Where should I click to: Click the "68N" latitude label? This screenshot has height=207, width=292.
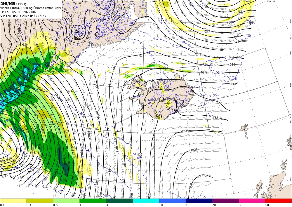(x=291, y=20)
